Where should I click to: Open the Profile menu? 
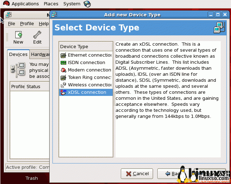tap(27, 24)
